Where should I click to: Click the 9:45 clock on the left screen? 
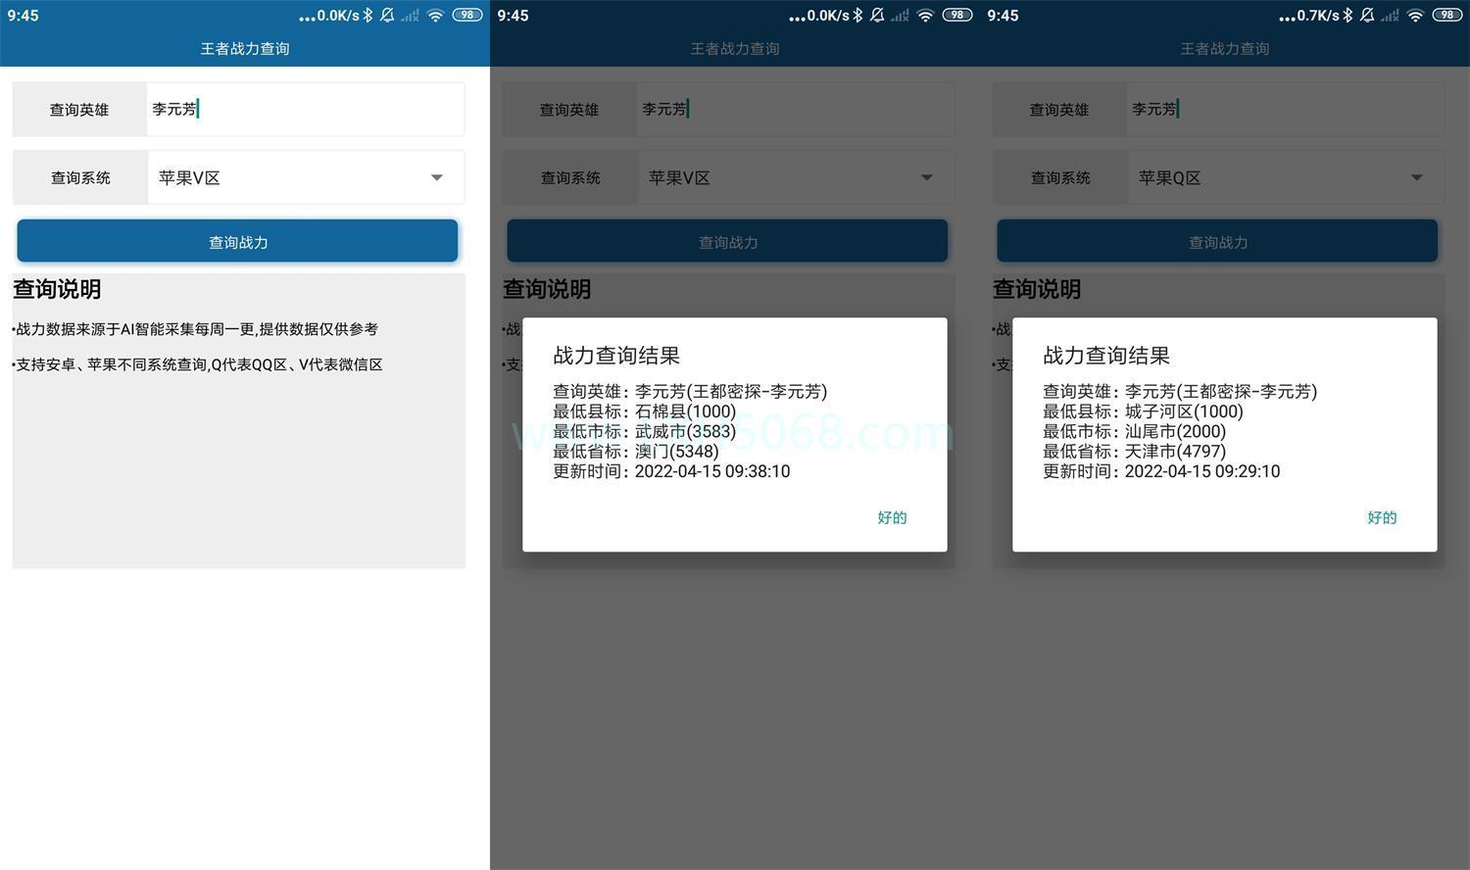24,16
